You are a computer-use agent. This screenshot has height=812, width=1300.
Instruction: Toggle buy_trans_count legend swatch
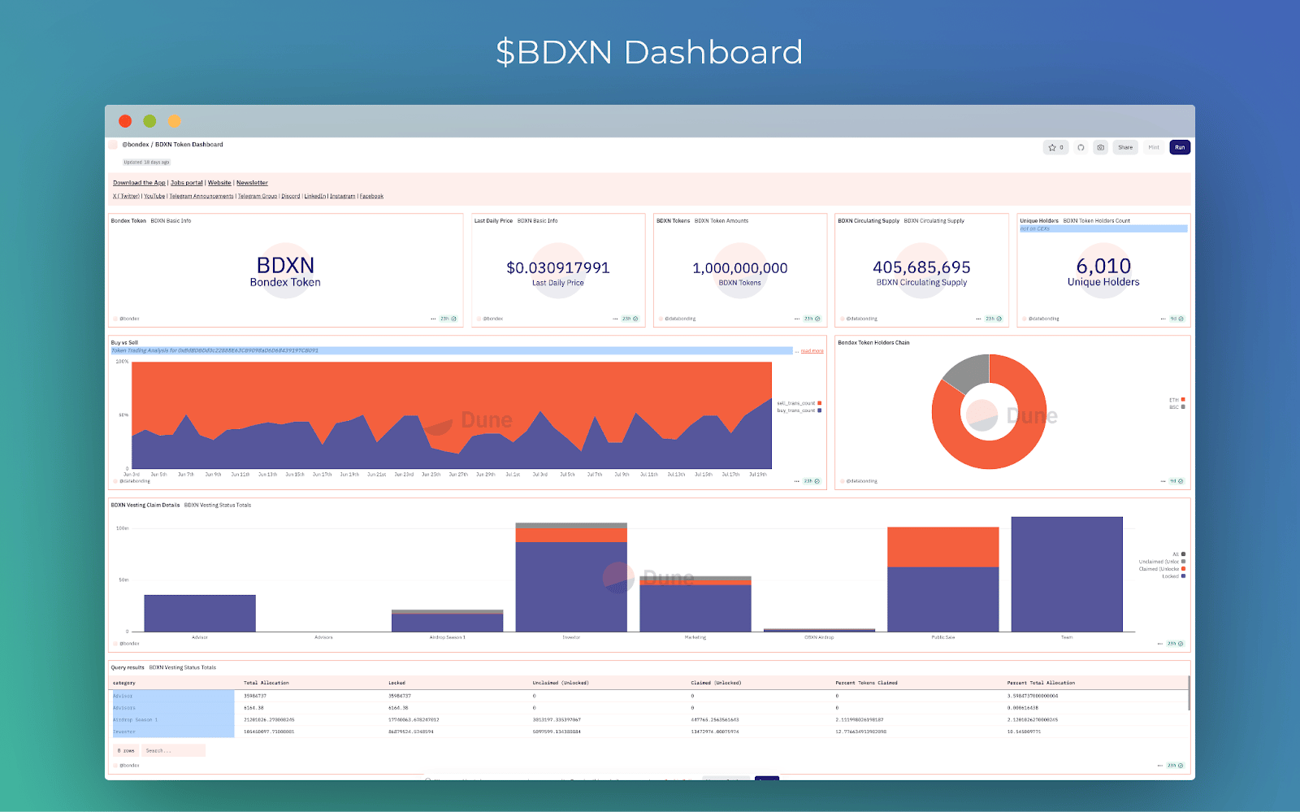tap(820, 410)
